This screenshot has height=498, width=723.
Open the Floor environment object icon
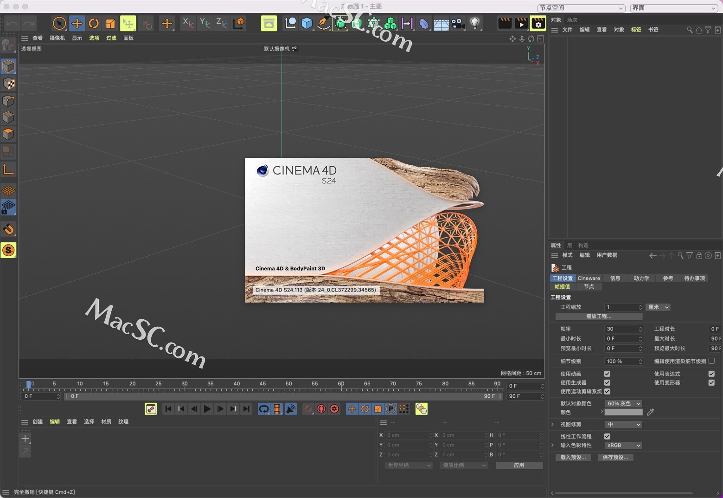(441, 23)
